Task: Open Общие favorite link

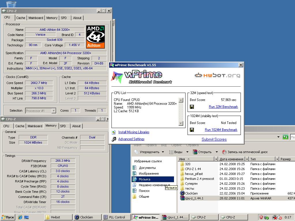Action: 144,197
